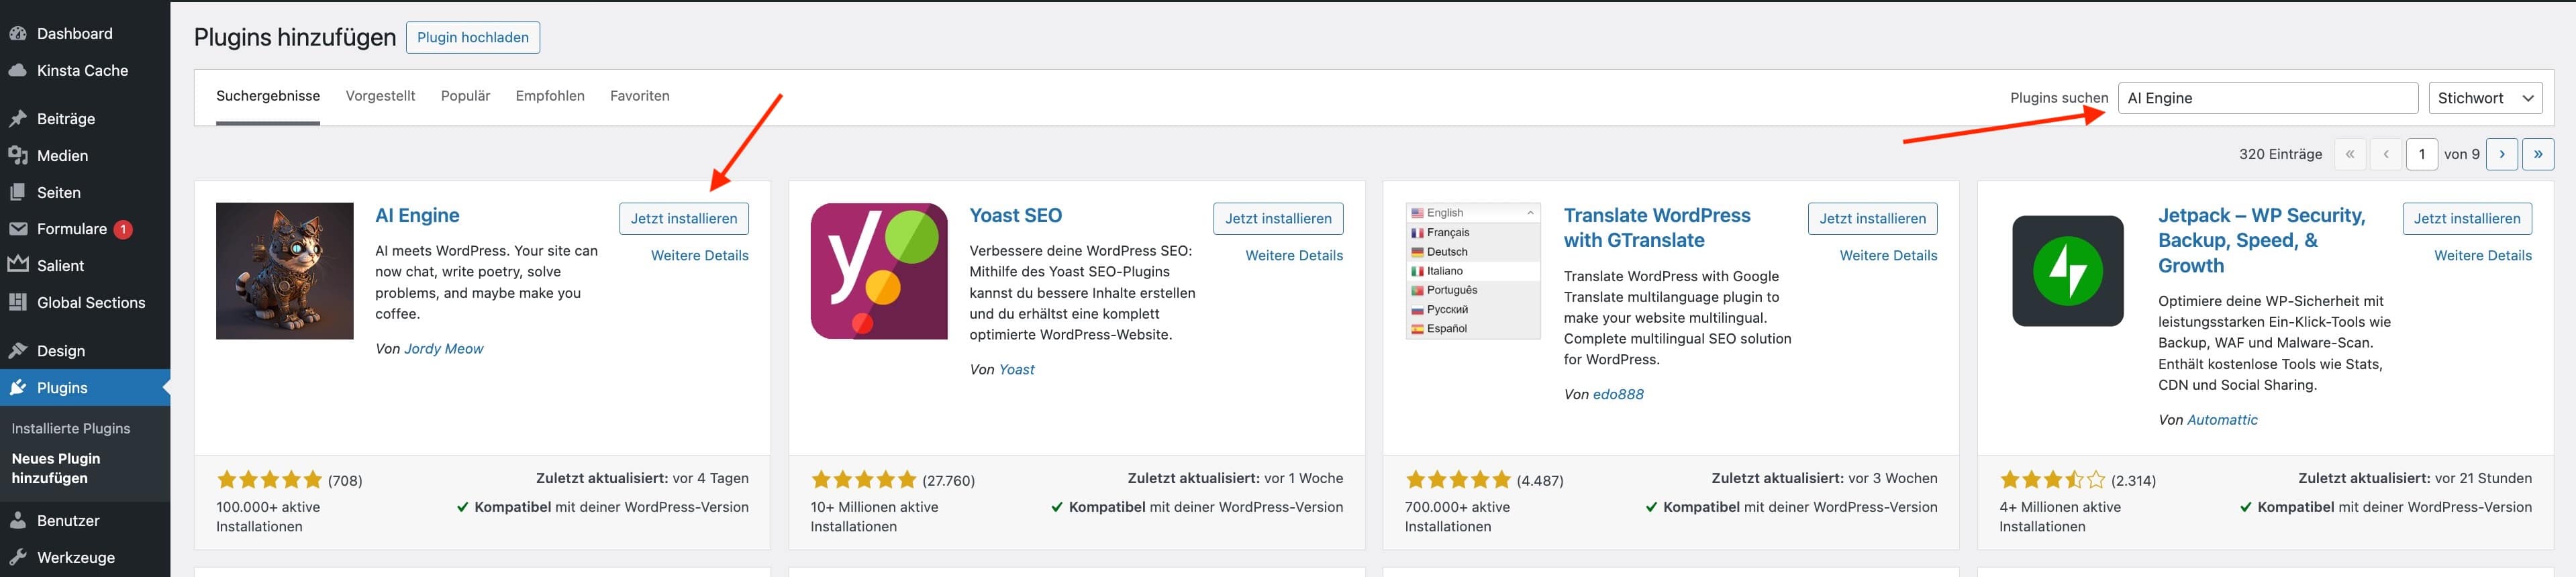Click the Plugins plug icon
The image size is (2576, 577).
[17, 387]
